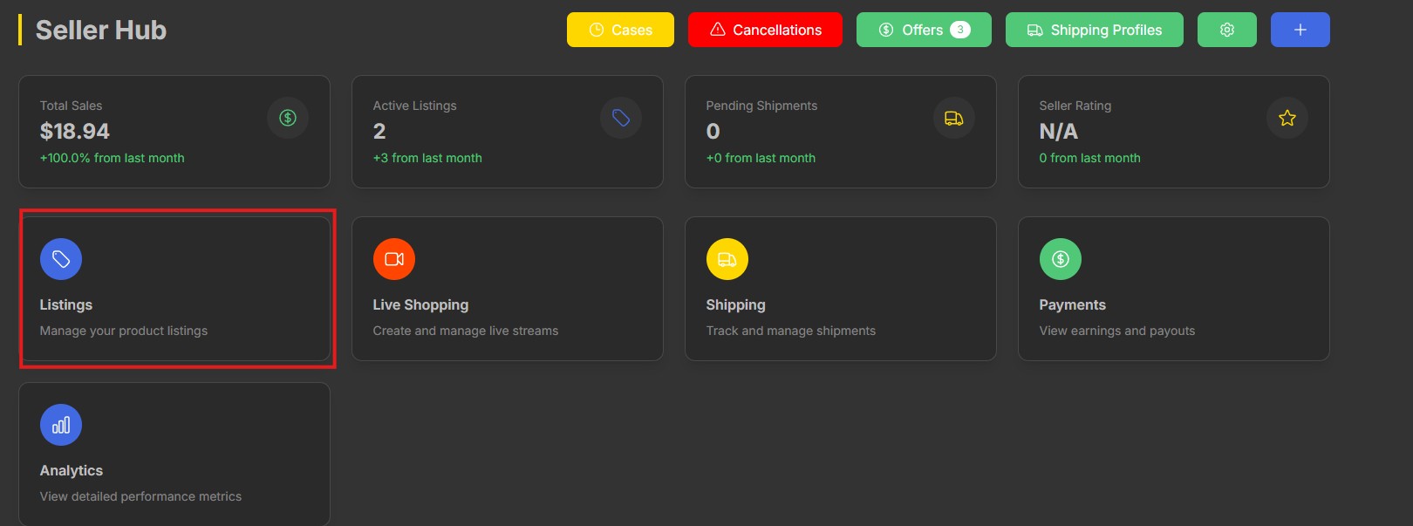Click the blue plus button
Screen dimensions: 1413x526
pos(1300,30)
